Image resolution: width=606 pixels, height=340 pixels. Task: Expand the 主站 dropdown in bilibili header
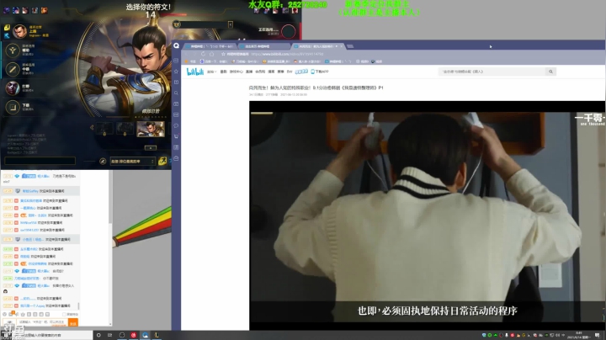click(211, 72)
